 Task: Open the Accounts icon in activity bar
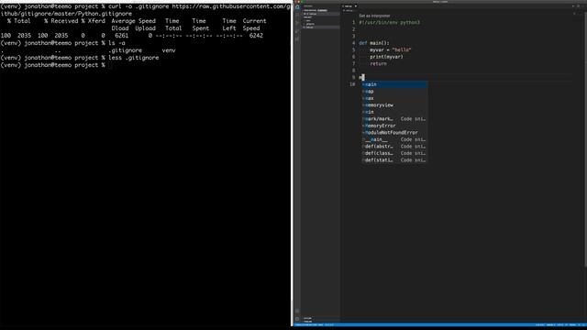(x=297, y=311)
